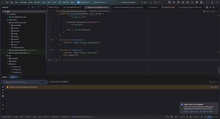Expand the Agent Mode notification chevron
Viewport: 220px width, 119px height.
tap(217, 109)
